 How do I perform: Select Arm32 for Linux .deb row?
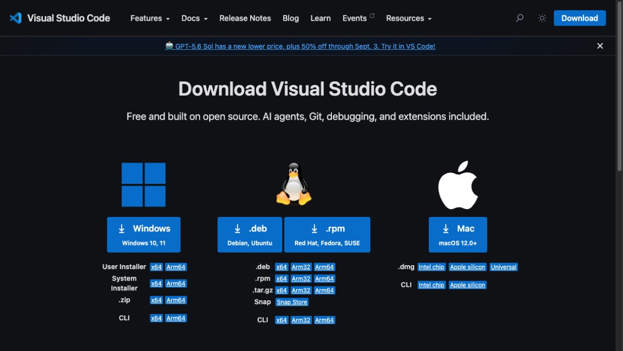click(x=301, y=267)
